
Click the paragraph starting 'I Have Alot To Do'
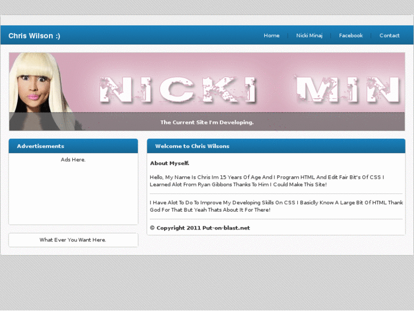(276, 206)
